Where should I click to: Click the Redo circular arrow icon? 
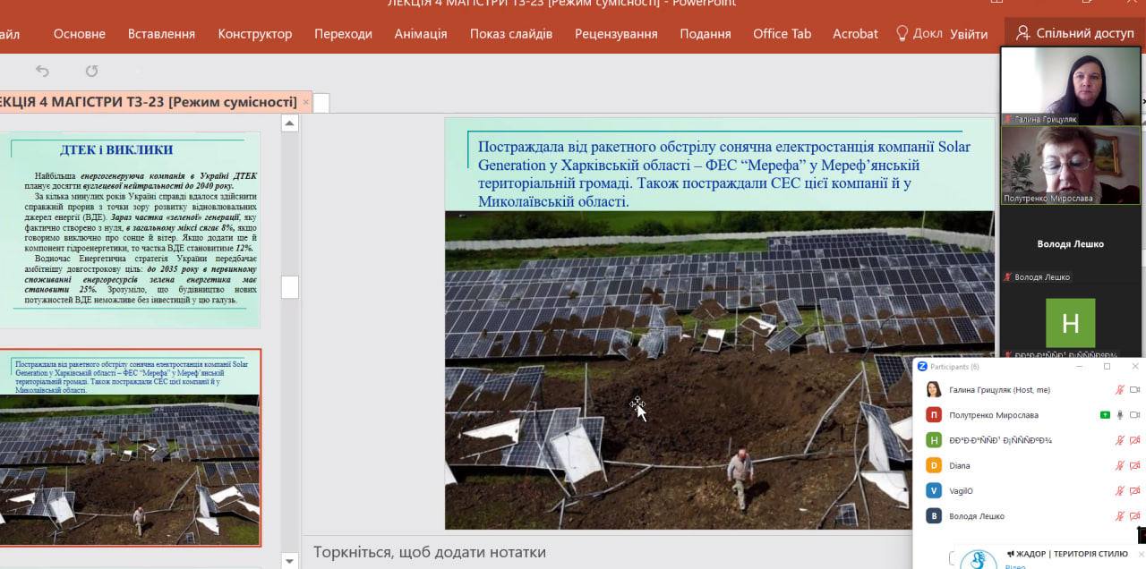click(x=91, y=72)
